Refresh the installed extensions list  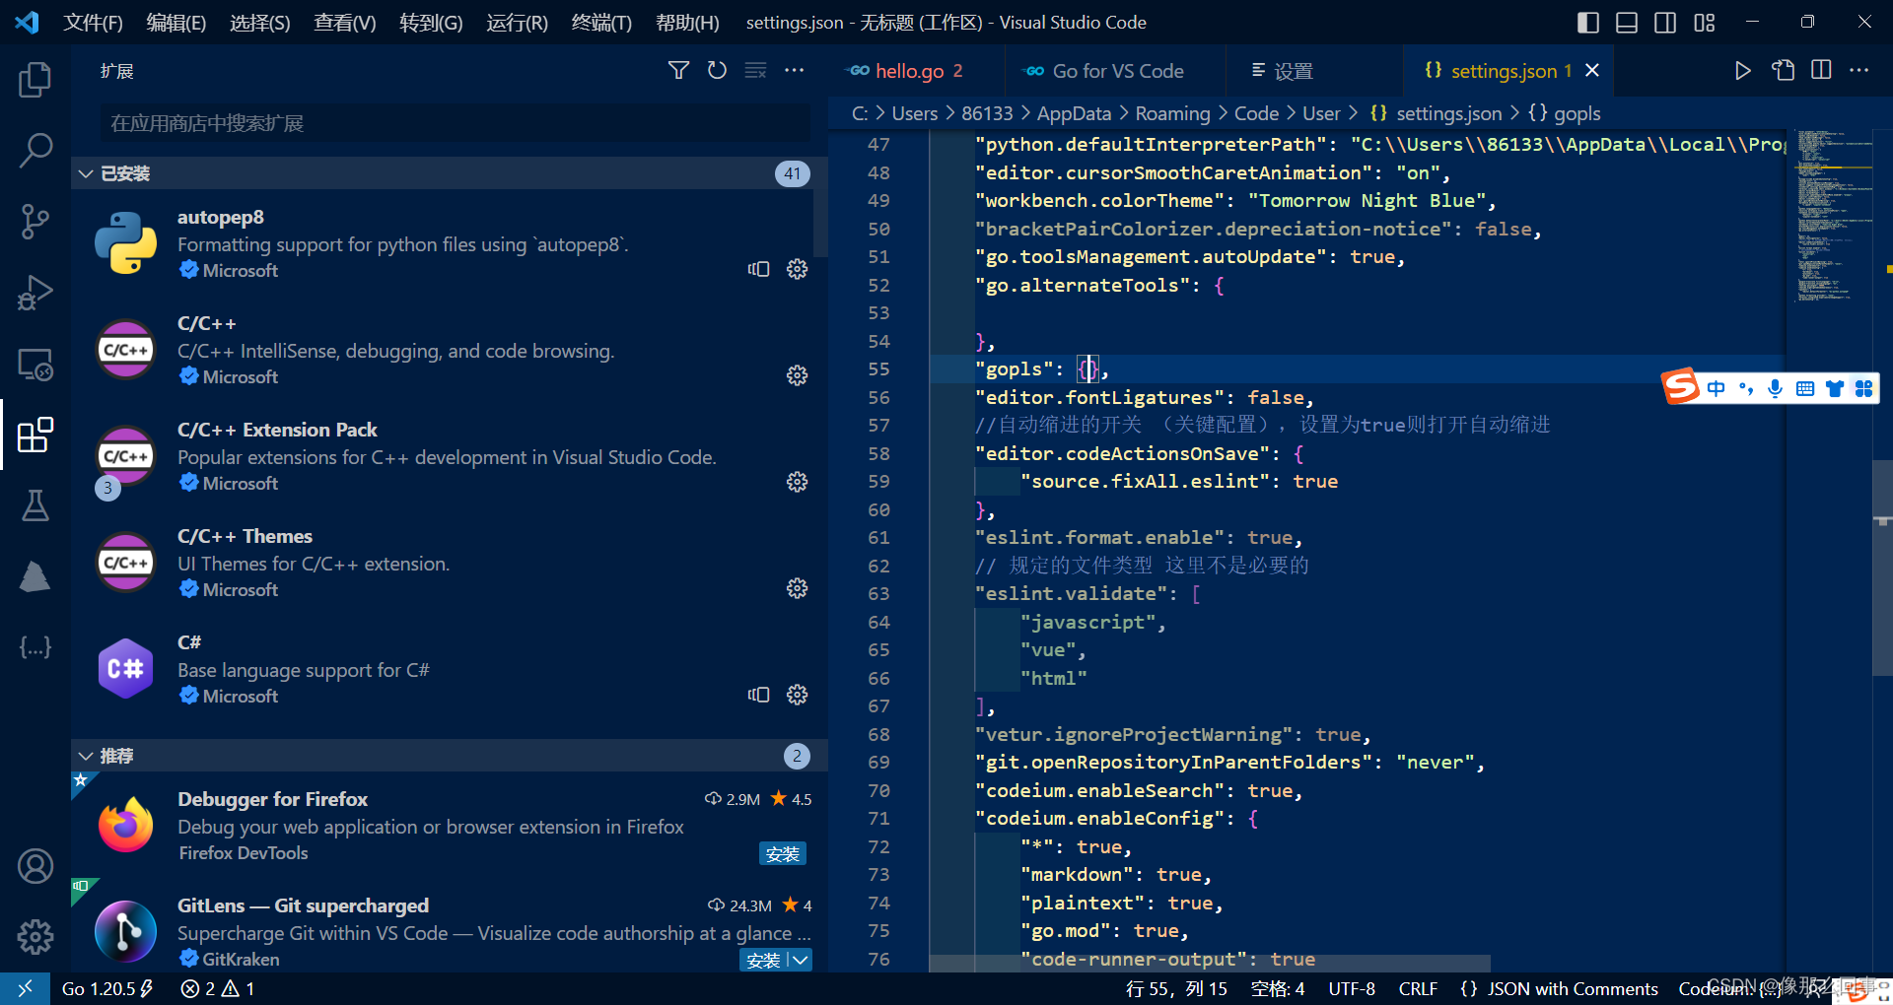717,70
